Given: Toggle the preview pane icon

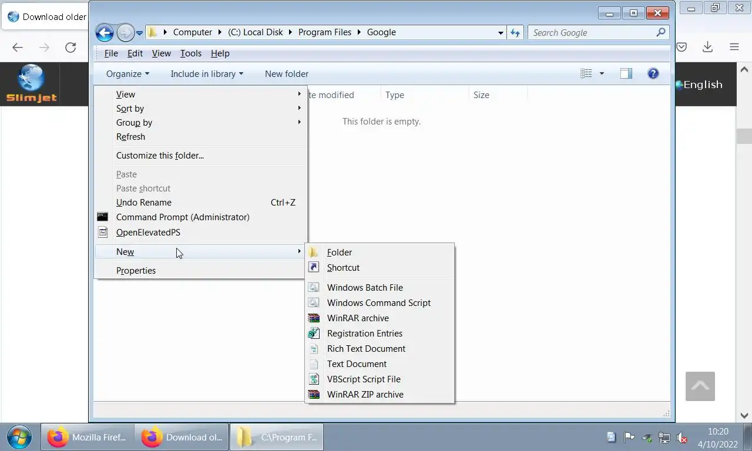Looking at the screenshot, I should 626,73.
